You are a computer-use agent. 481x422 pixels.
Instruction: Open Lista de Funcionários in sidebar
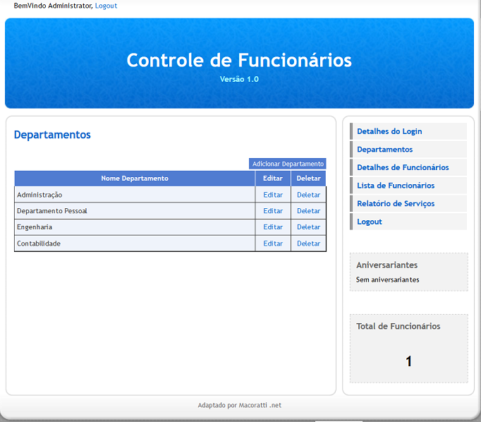coord(408,186)
